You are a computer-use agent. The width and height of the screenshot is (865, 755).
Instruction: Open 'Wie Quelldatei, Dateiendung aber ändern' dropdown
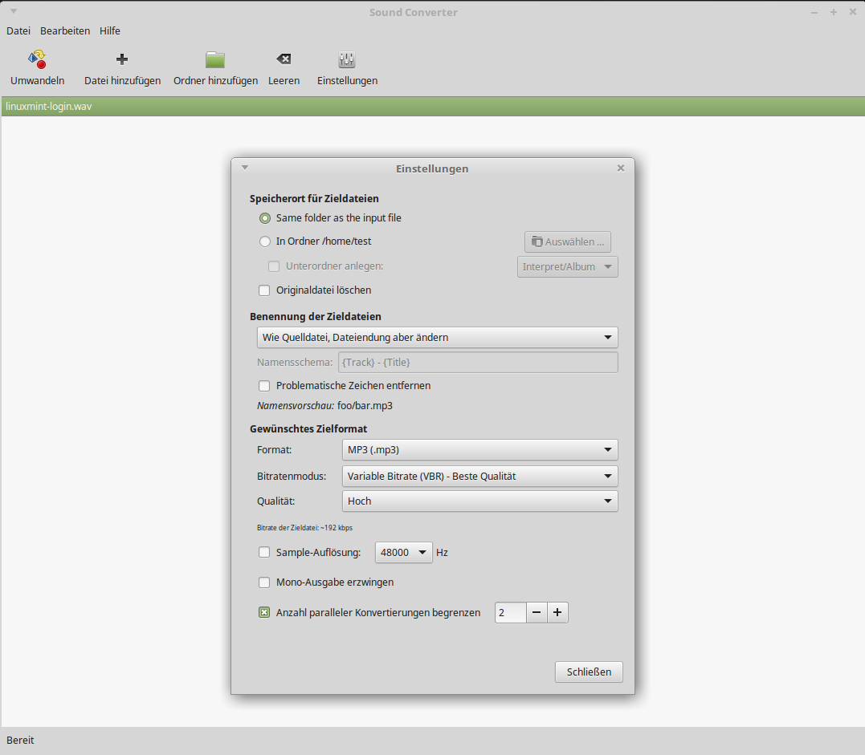(437, 337)
